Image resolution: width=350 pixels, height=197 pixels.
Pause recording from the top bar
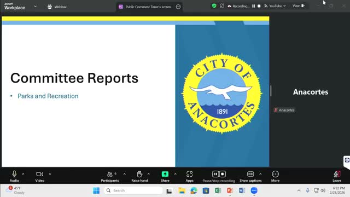[254, 6]
